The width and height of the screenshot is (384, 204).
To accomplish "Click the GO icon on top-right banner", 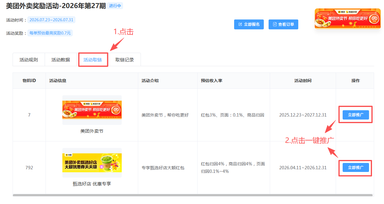I will pyautogui.click(x=374, y=19).
